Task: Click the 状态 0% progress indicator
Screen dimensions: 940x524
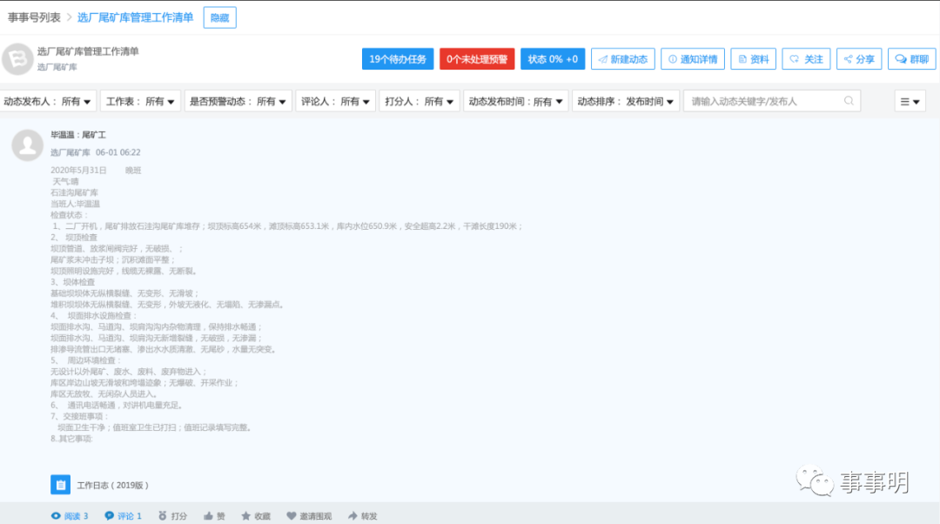Action: 553,59
